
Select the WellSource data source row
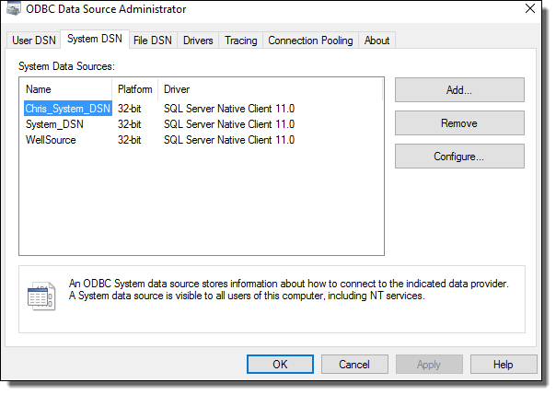[51, 140]
